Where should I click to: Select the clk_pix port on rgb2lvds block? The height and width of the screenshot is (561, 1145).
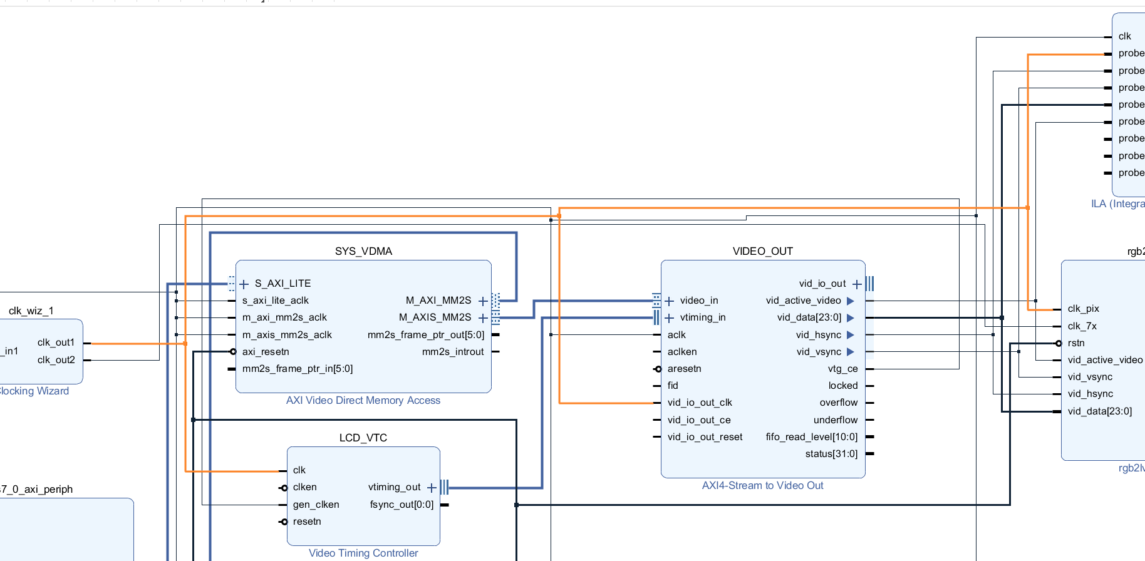[1084, 309]
